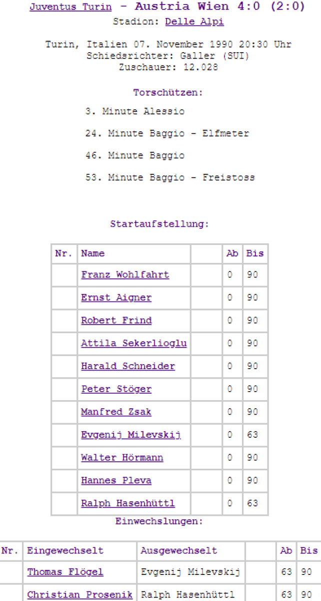Click the Christian Prosenik link
The height and width of the screenshot is (601, 321).
point(80,594)
